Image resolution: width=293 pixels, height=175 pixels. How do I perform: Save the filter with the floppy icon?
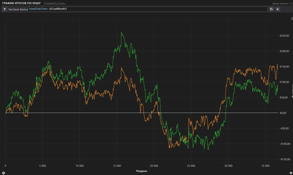pyautogui.click(x=271, y=9)
